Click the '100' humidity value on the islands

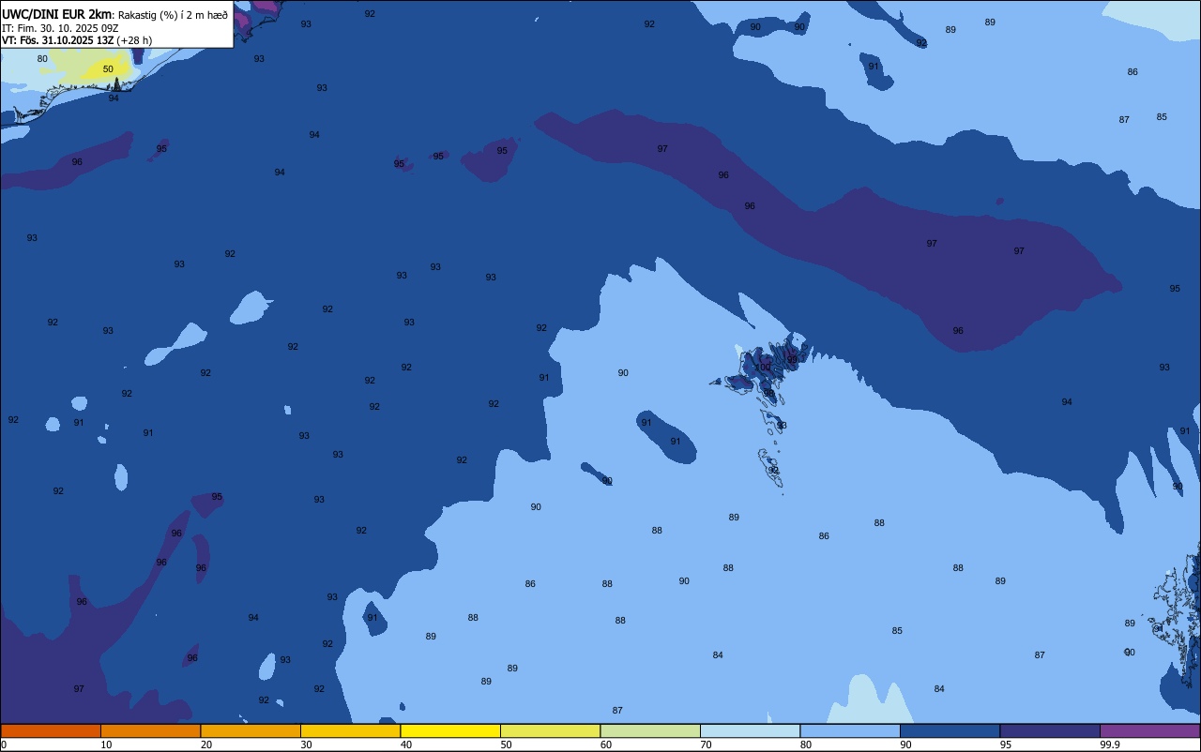click(x=763, y=368)
